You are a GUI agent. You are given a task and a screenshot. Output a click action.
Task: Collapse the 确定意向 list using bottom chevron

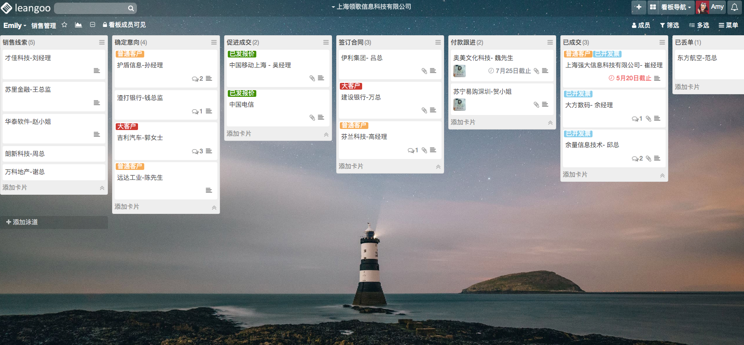click(214, 207)
